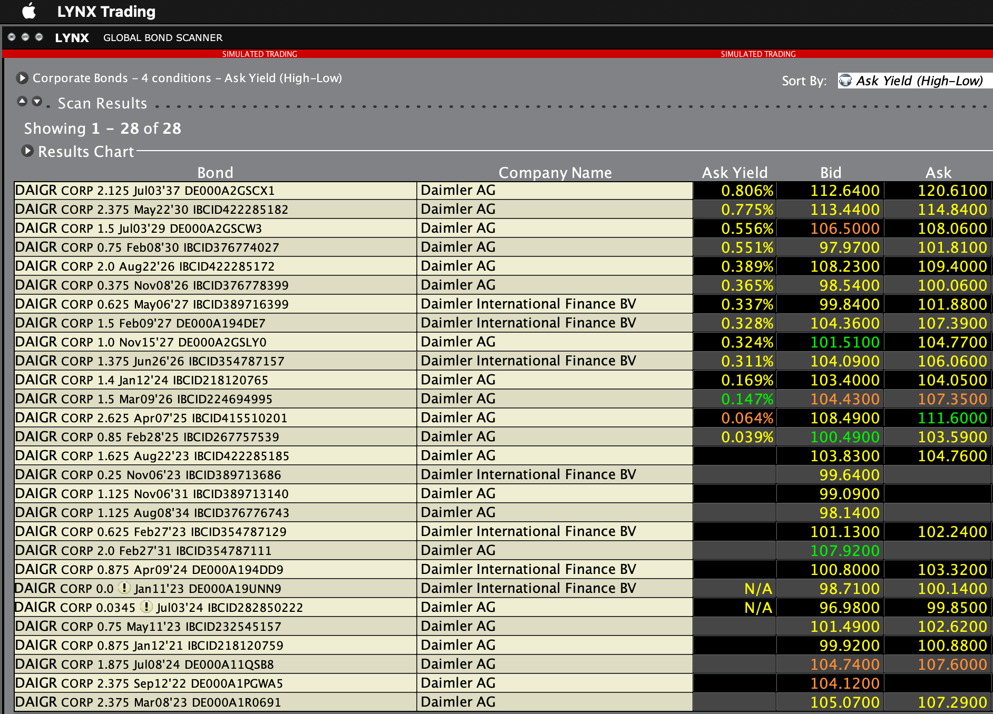Screen dimensions: 993x714
Task: Open the LYNX Trading menu
Action: [x=106, y=12]
